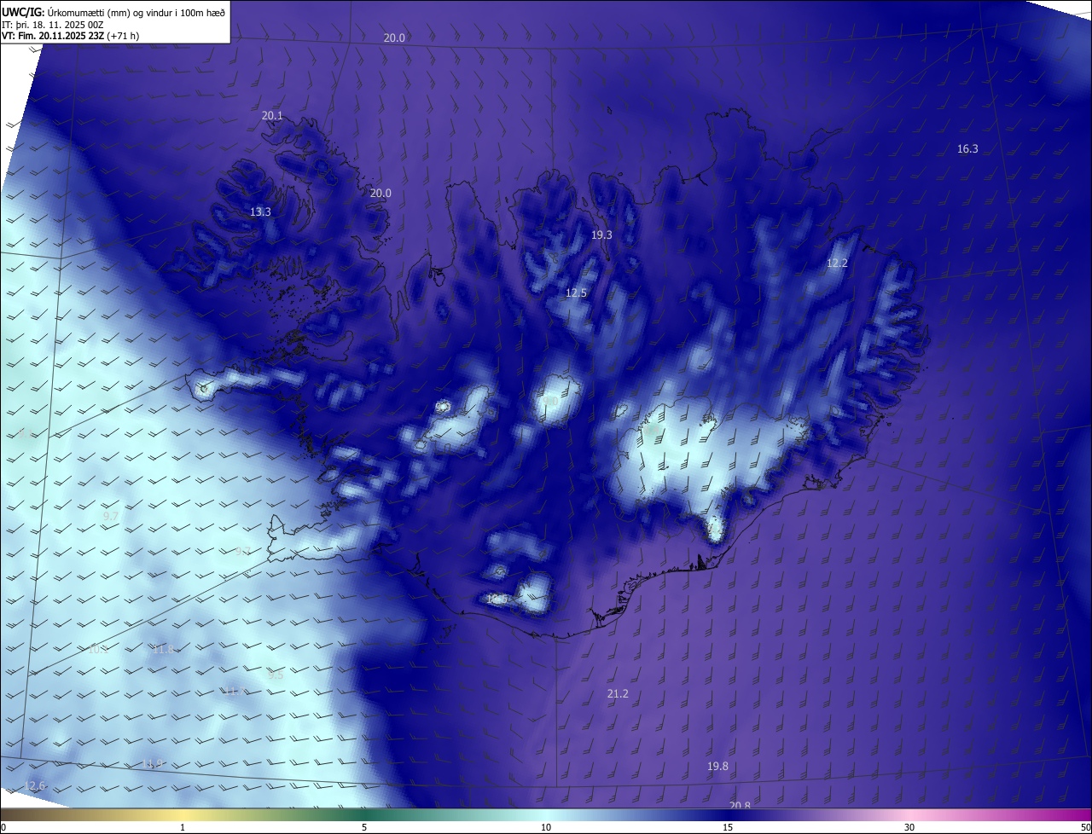Image resolution: width=1092 pixels, height=834 pixels.
Task: Click the 19.8 value in the southern sea
Action: [718, 767]
